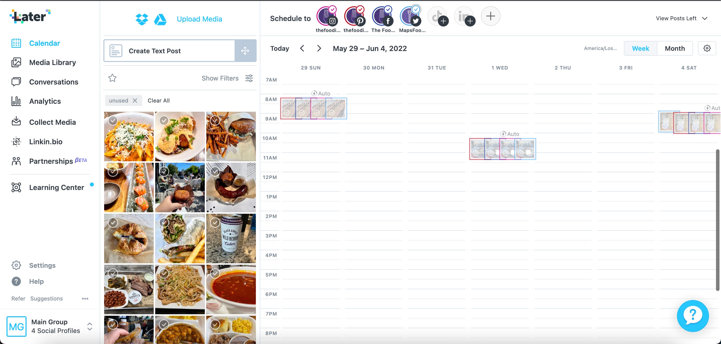
Task: Add a LinkedIn profile
Action: click(465, 16)
